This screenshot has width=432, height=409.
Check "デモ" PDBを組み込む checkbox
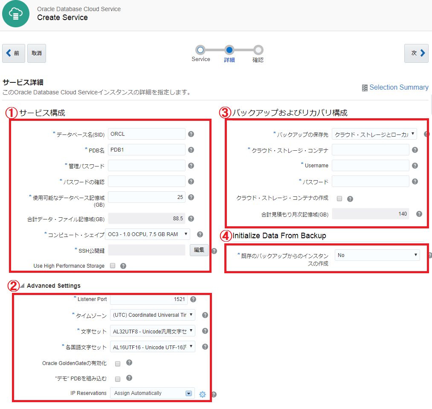118,379
